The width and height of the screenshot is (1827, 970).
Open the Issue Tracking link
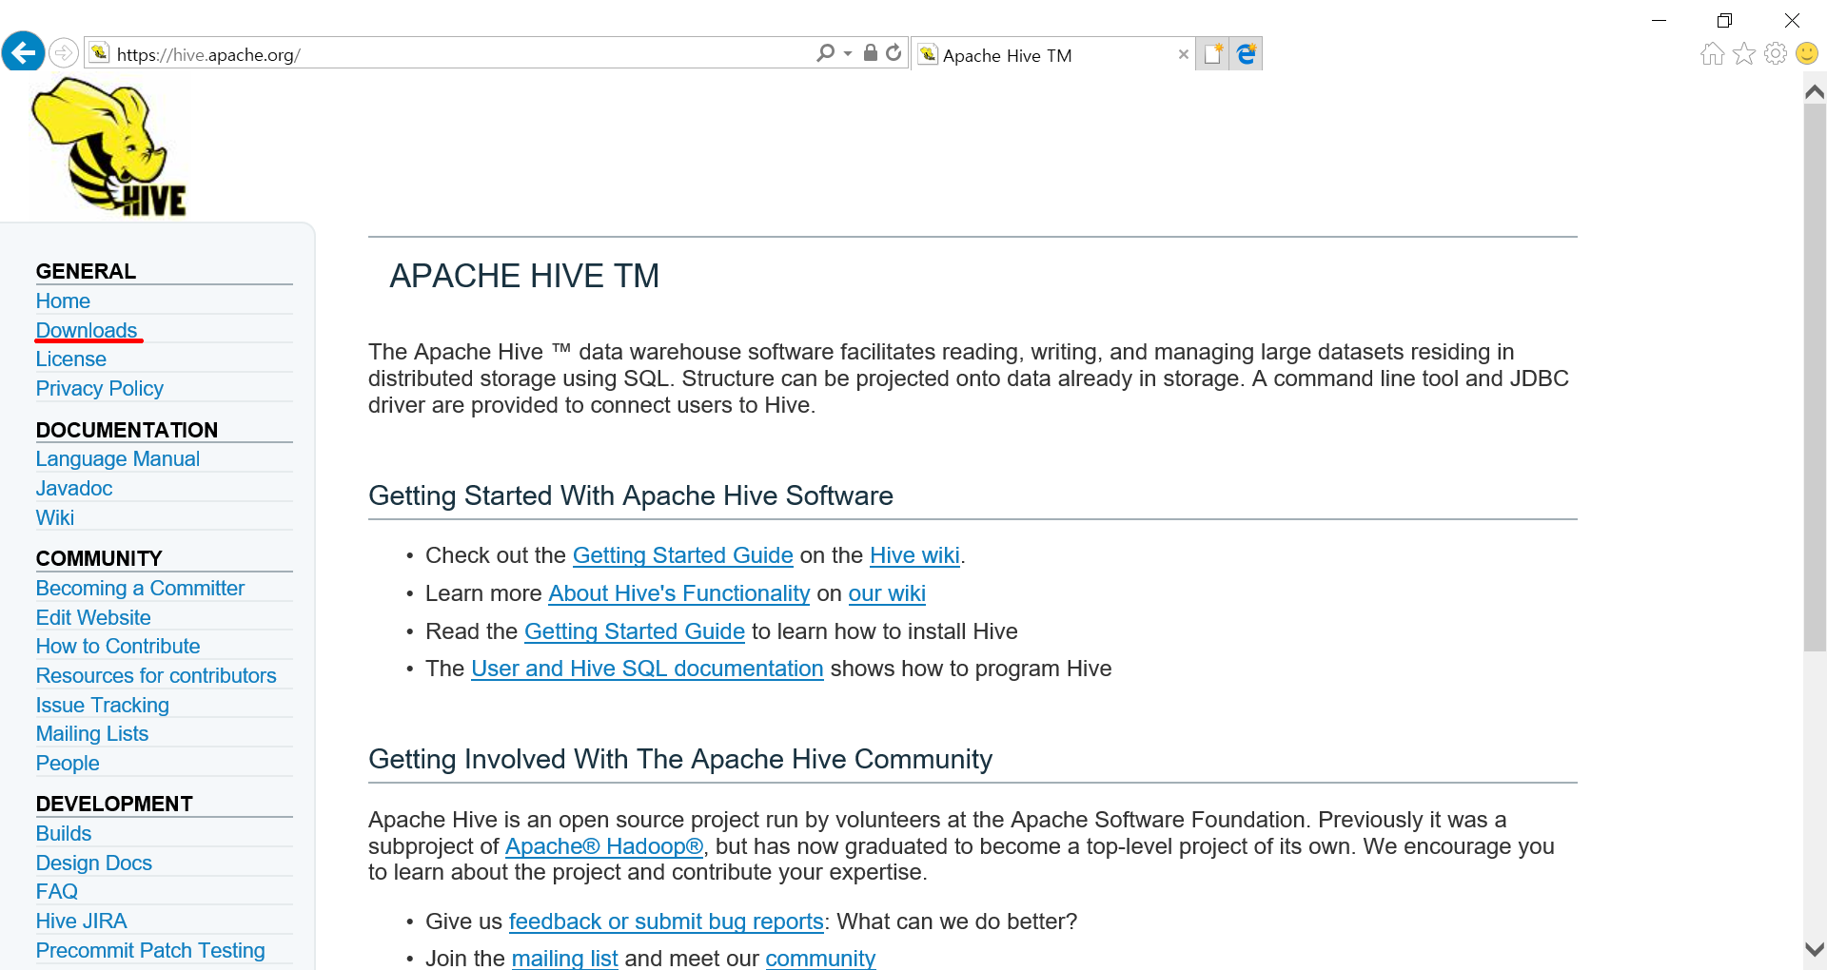tap(103, 706)
